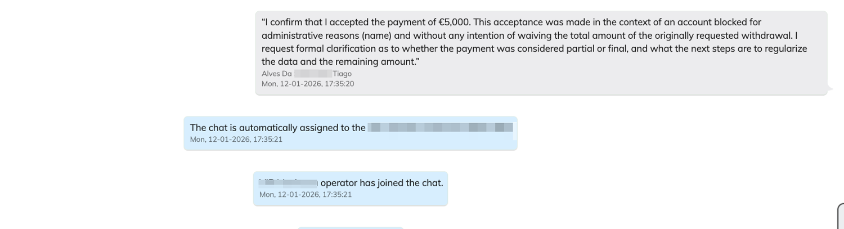The image size is (844, 229).
Task: Click the widget edge at the bottom-right corner
Action: click(x=841, y=217)
